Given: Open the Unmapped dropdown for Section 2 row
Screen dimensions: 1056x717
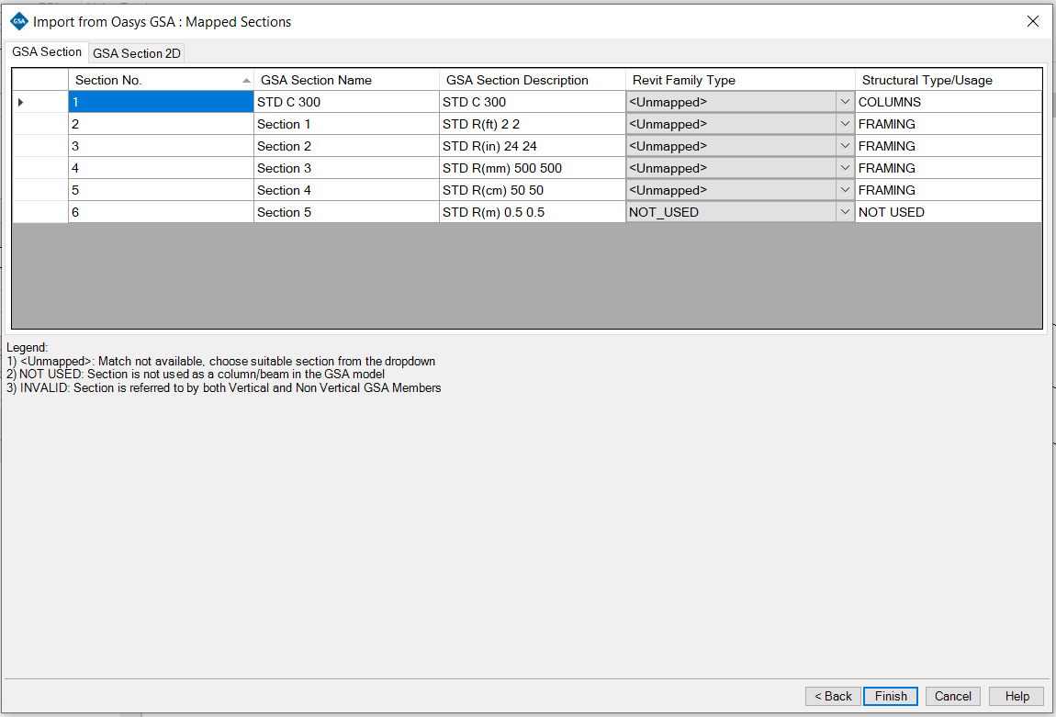Looking at the screenshot, I should point(844,146).
